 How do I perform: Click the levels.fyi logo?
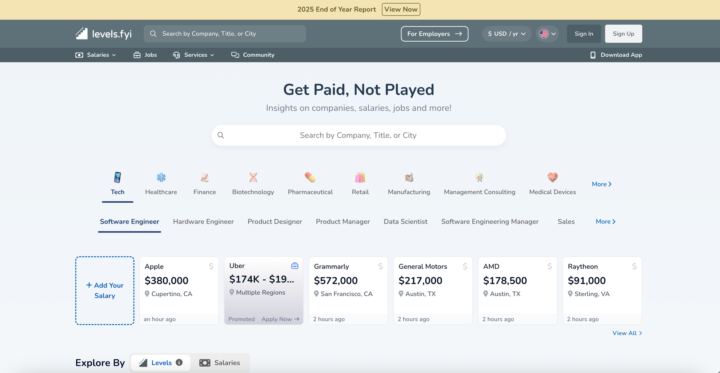coord(103,34)
